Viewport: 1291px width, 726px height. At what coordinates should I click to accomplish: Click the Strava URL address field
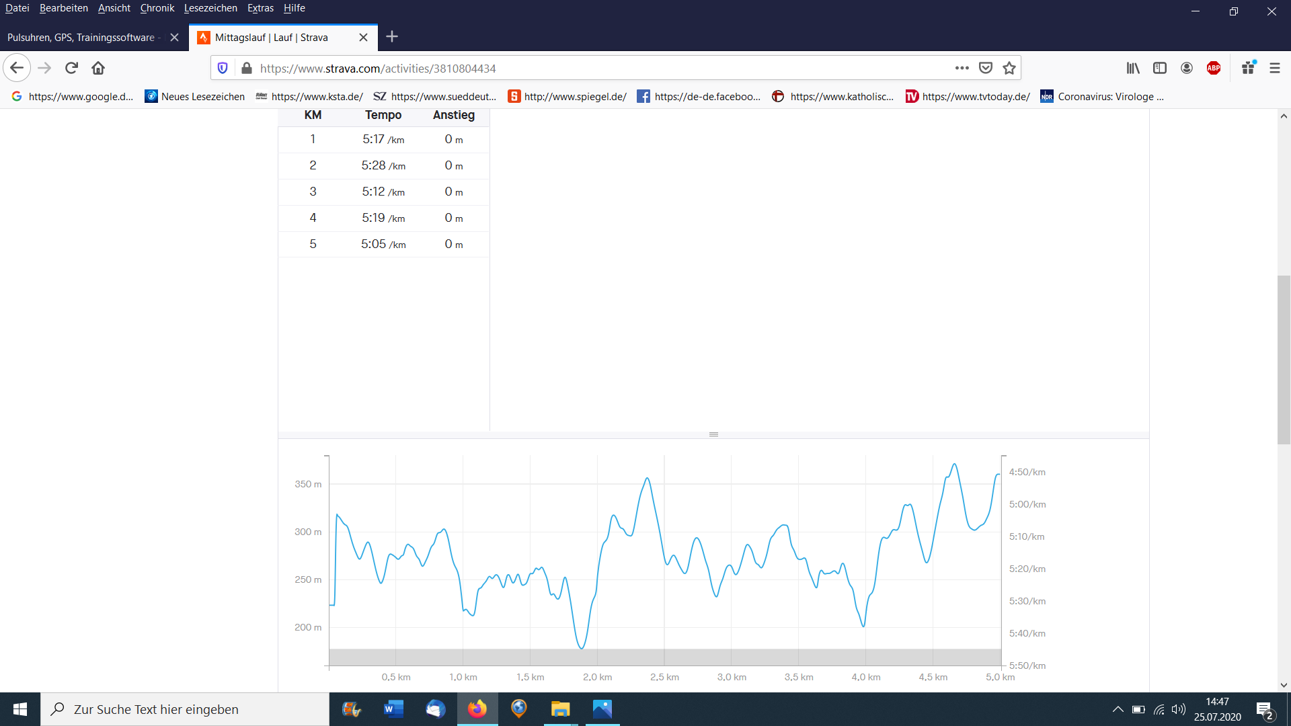click(592, 68)
